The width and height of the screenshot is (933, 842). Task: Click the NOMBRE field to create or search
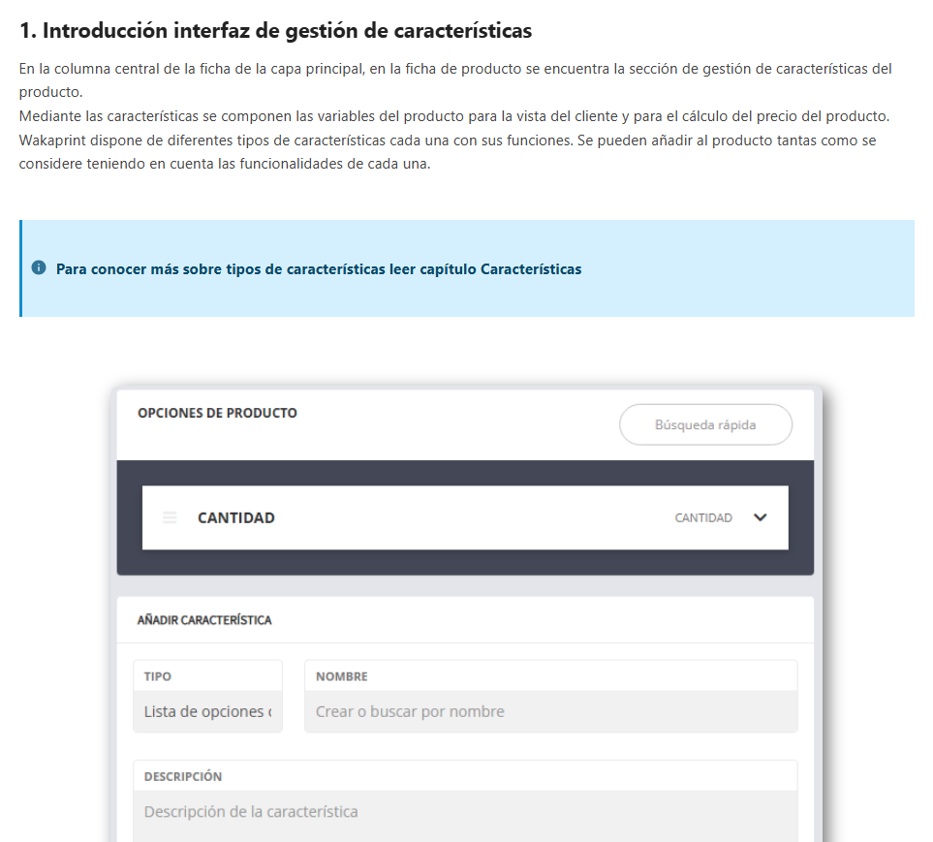click(x=550, y=711)
